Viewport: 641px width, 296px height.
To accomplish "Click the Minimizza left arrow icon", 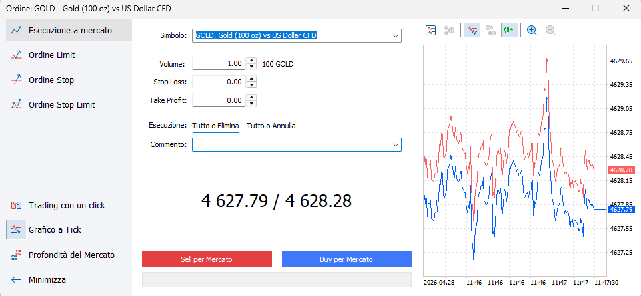I will 17,280.
